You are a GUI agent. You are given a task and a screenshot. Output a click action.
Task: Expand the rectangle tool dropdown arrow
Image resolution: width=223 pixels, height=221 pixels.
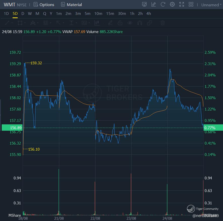(25, 23)
